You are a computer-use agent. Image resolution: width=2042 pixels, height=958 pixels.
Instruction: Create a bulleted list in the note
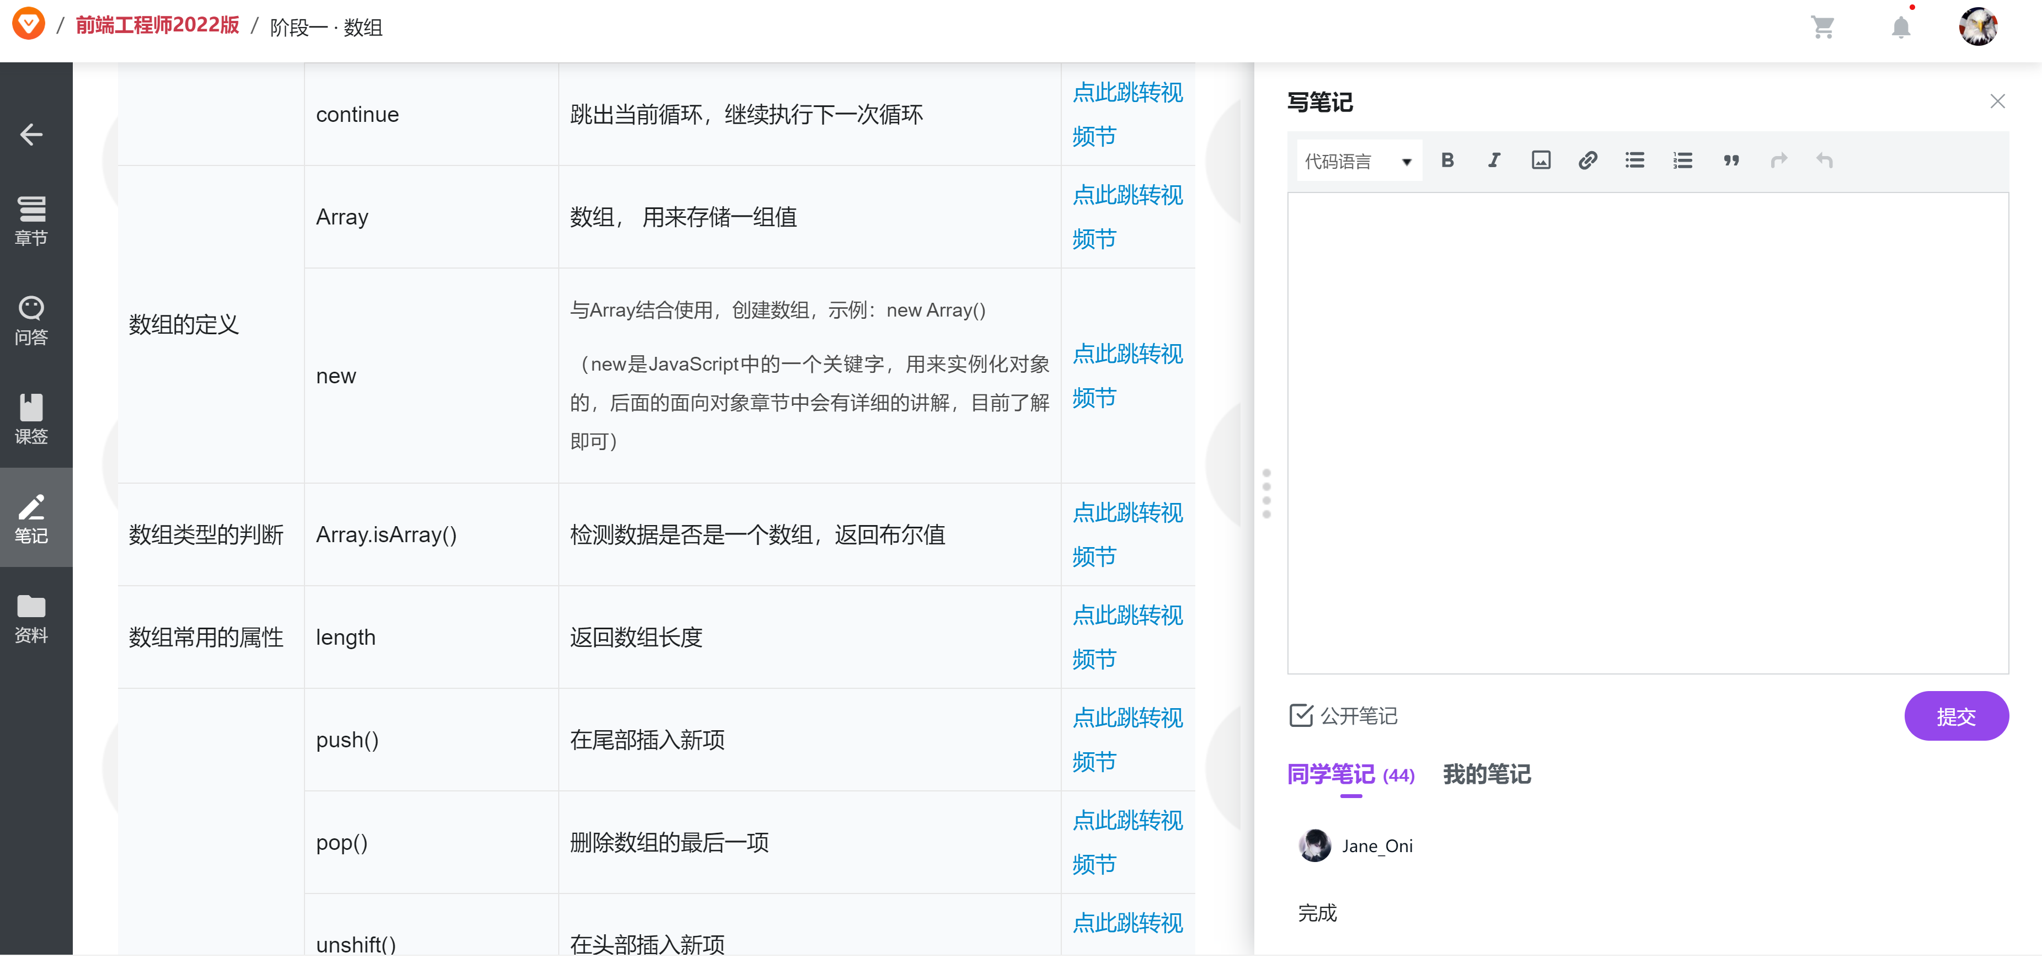tap(1634, 160)
